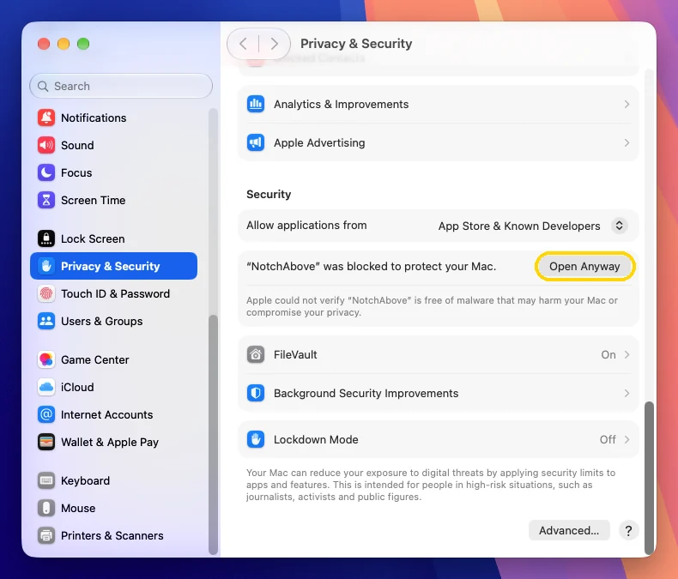Switch to the Focus settings

click(114, 172)
